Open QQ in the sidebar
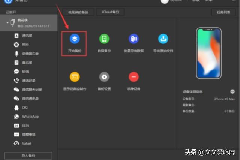The width and height of the screenshot is (240, 160). click(24, 108)
